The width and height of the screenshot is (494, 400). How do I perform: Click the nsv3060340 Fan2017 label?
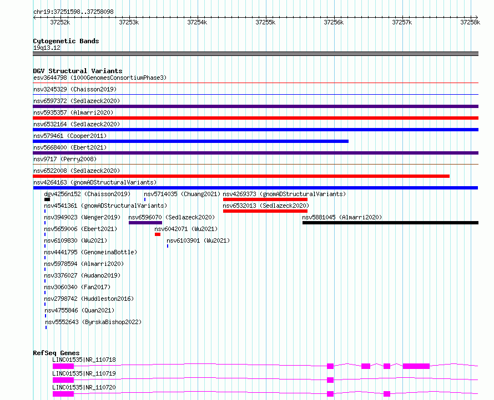coord(77,287)
